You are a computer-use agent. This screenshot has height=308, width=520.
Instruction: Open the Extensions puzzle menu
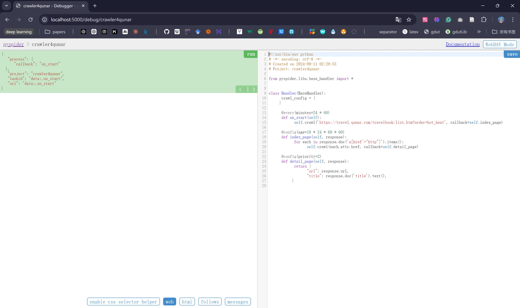[x=484, y=19]
